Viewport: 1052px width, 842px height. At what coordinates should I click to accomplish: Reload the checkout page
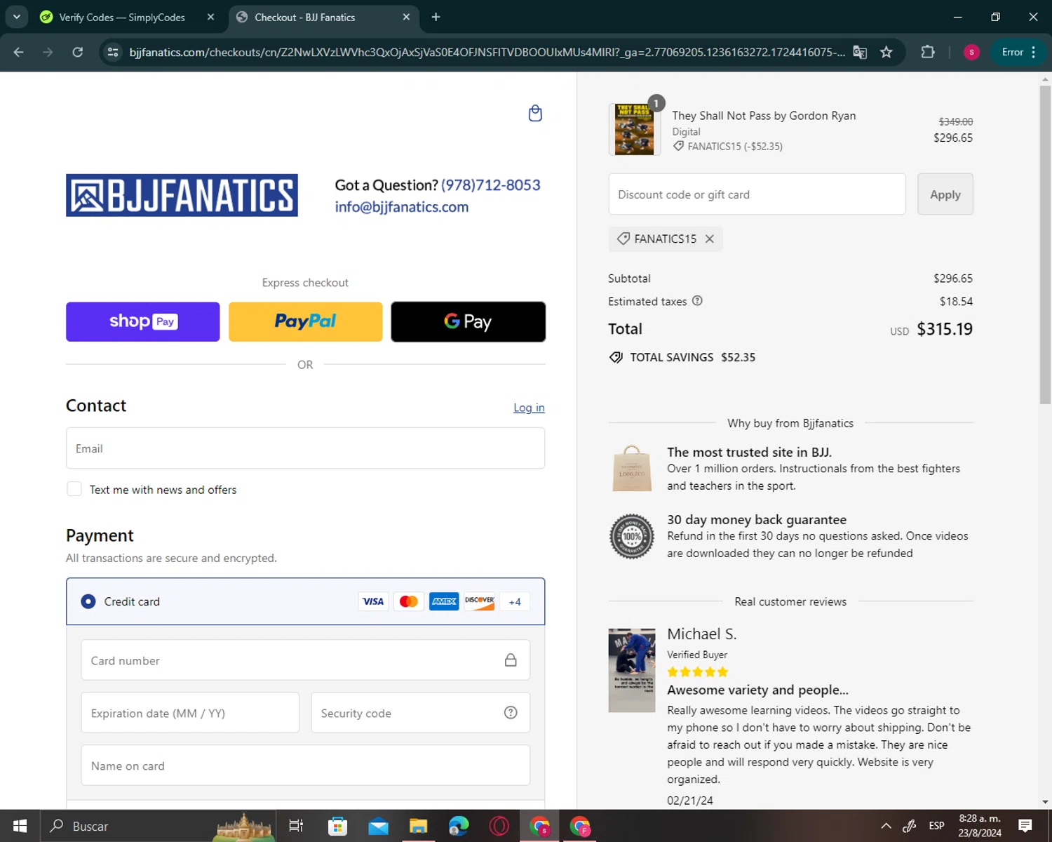click(78, 52)
